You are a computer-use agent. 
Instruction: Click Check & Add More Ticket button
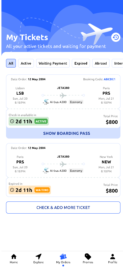63,208
